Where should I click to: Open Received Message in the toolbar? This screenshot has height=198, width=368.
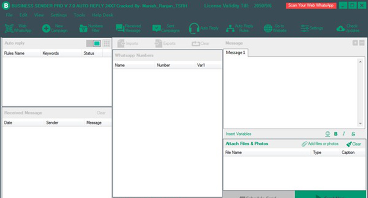(x=128, y=28)
